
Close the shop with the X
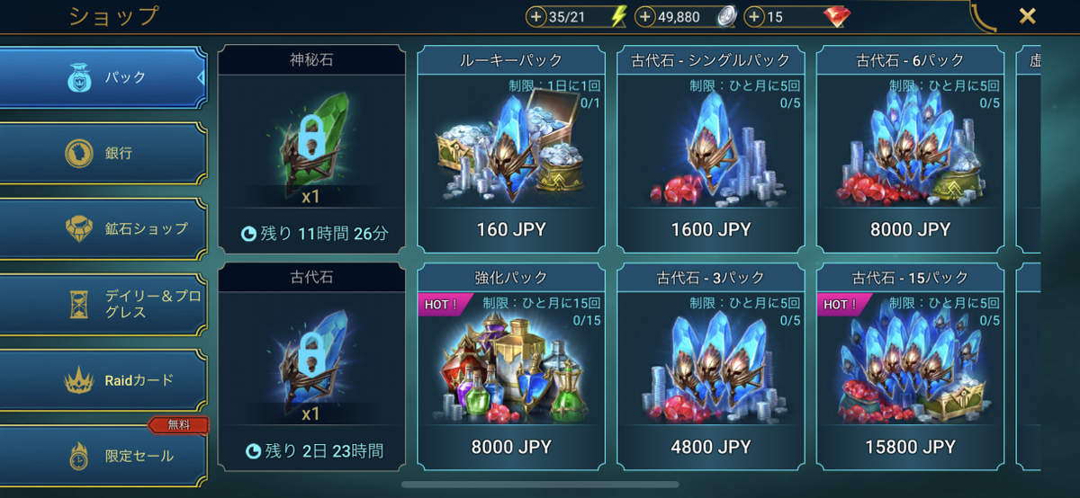(1027, 15)
